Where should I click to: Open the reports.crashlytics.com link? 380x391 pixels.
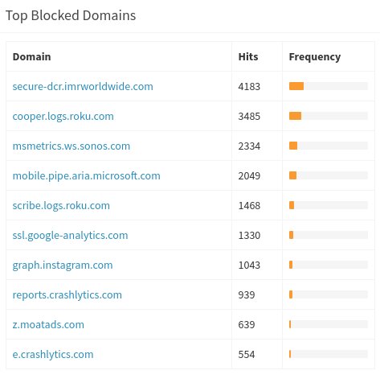pyautogui.click(x=67, y=294)
